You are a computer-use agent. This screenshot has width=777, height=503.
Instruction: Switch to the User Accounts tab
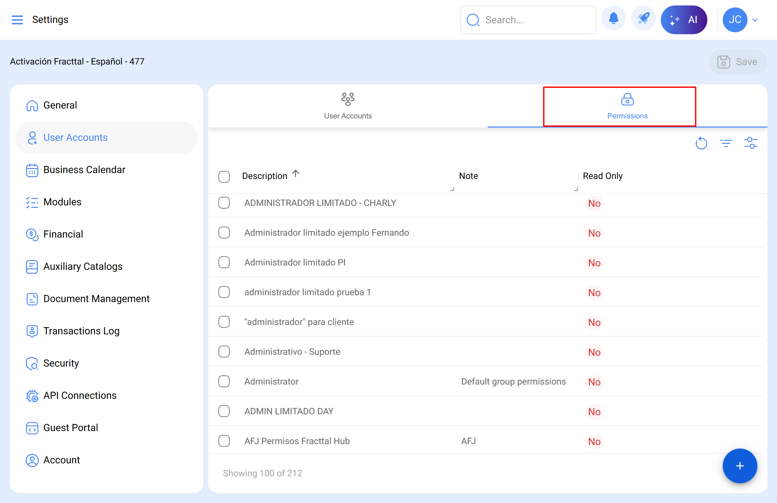pos(348,106)
